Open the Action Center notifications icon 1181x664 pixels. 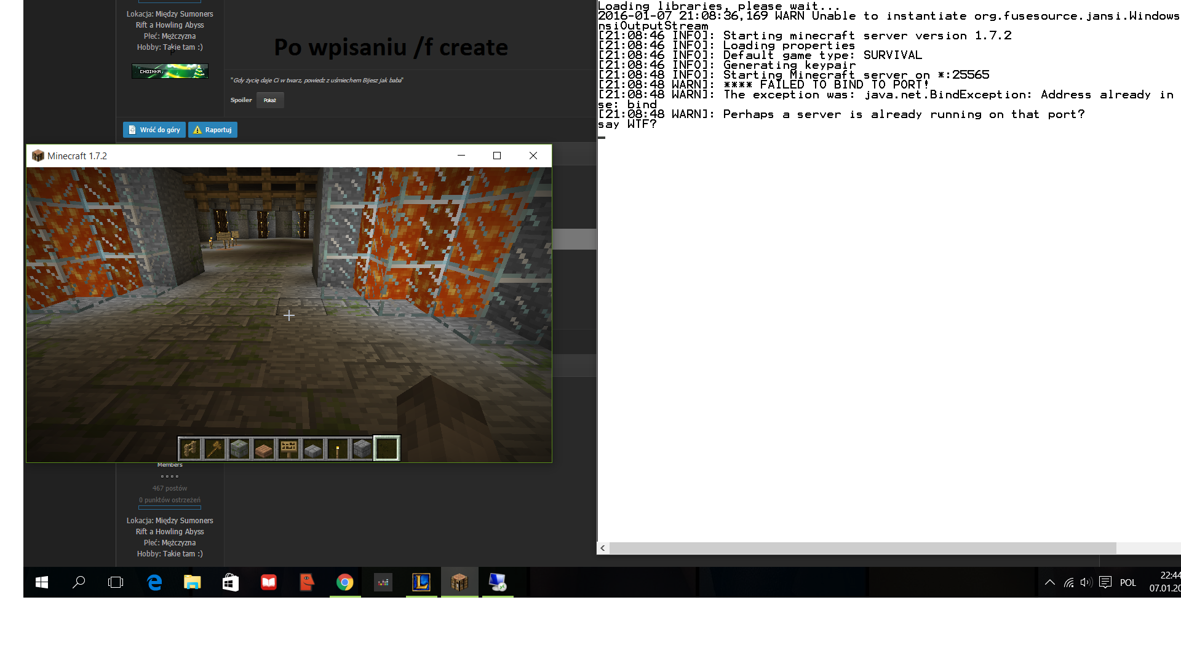1105,582
